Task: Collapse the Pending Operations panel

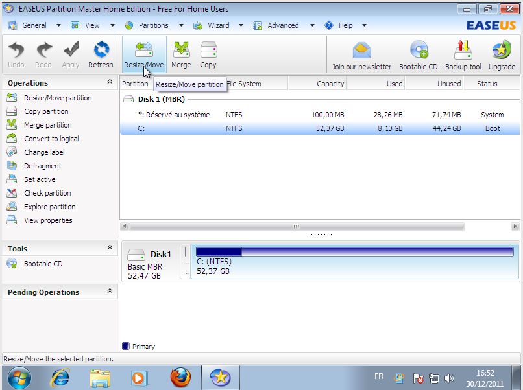Action: tap(110, 291)
